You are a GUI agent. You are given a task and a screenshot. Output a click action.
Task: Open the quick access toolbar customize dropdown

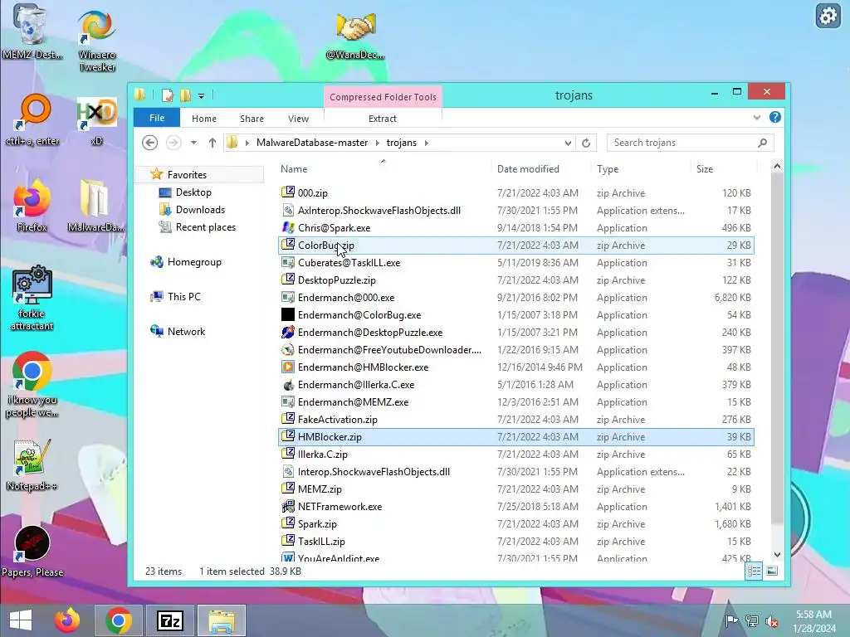tap(201, 96)
